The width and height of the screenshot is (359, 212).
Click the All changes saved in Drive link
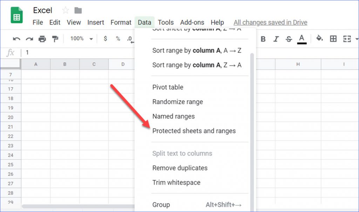270,22
